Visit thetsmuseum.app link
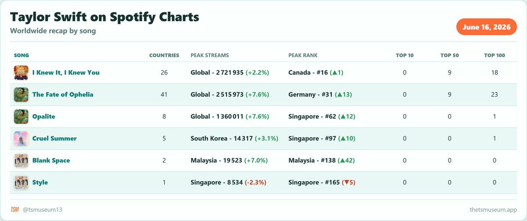This screenshot has width=527, height=221. [493, 210]
